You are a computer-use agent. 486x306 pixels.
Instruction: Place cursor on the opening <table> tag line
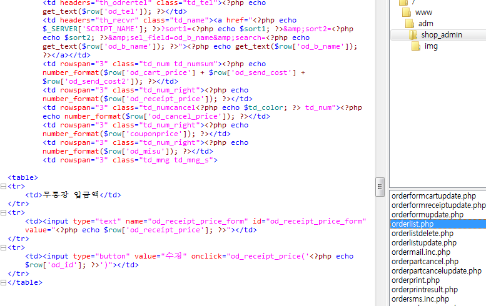coord(23,178)
